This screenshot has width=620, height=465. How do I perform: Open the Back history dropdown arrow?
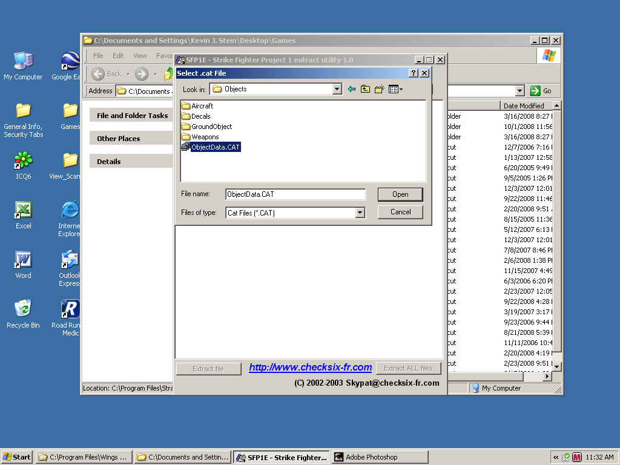(128, 74)
